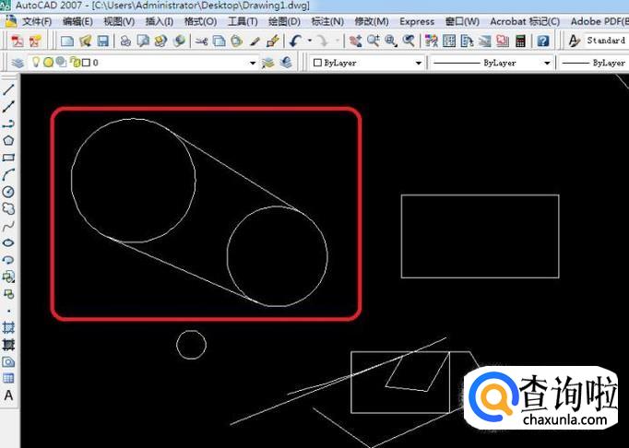Select the Rectangle draw tool
The width and height of the screenshot is (629, 448).
coord(8,158)
